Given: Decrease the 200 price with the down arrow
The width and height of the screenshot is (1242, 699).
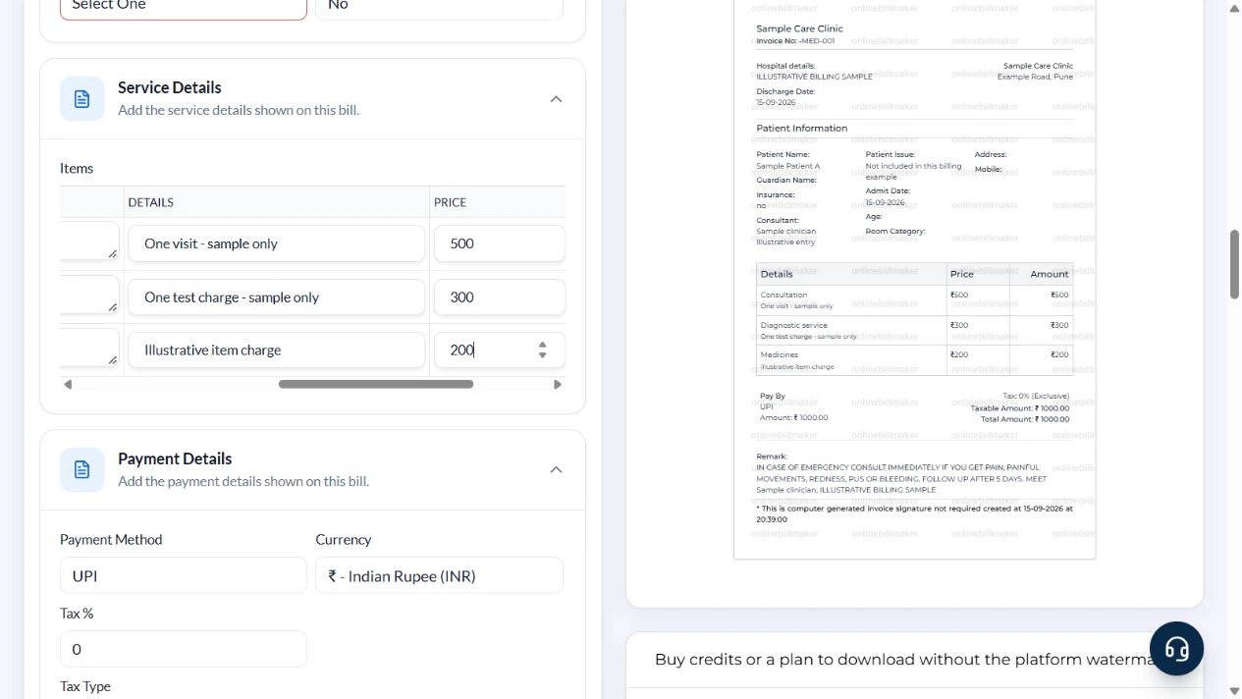Looking at the screenshot, I should pos(543,355).
